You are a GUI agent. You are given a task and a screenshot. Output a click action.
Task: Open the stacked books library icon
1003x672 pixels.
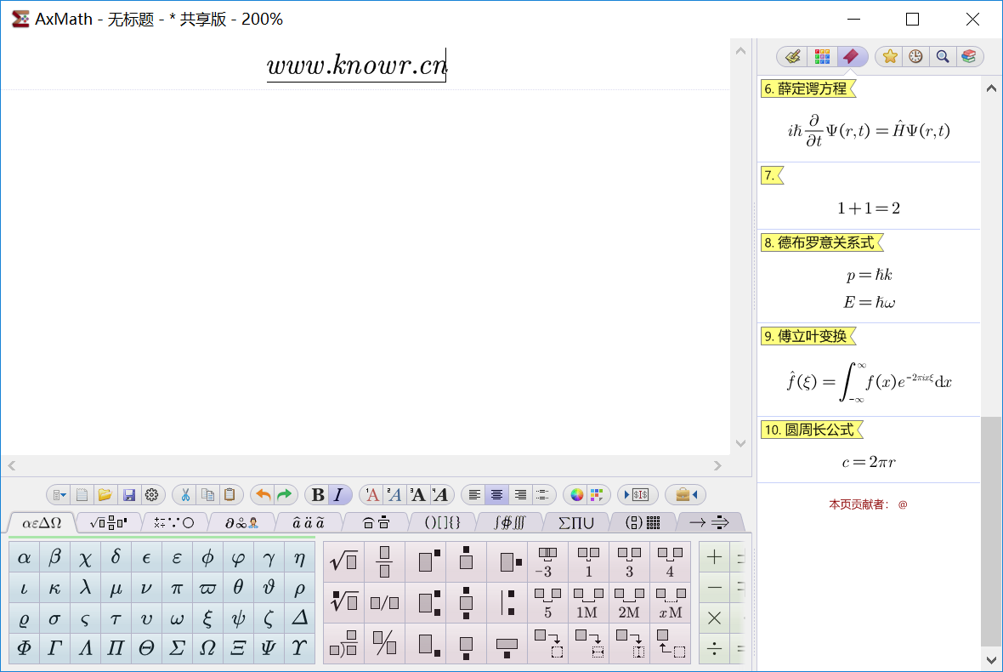[968, 57]
